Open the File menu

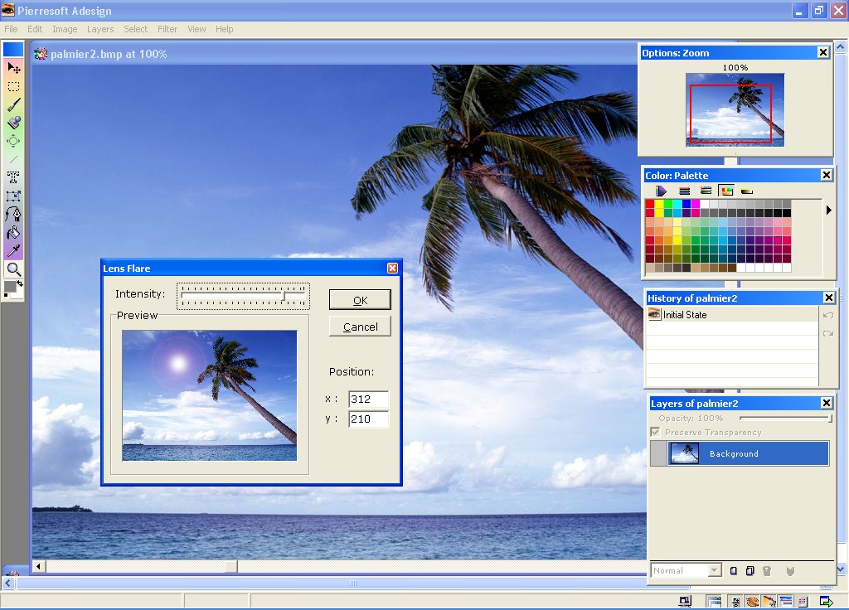11,29
